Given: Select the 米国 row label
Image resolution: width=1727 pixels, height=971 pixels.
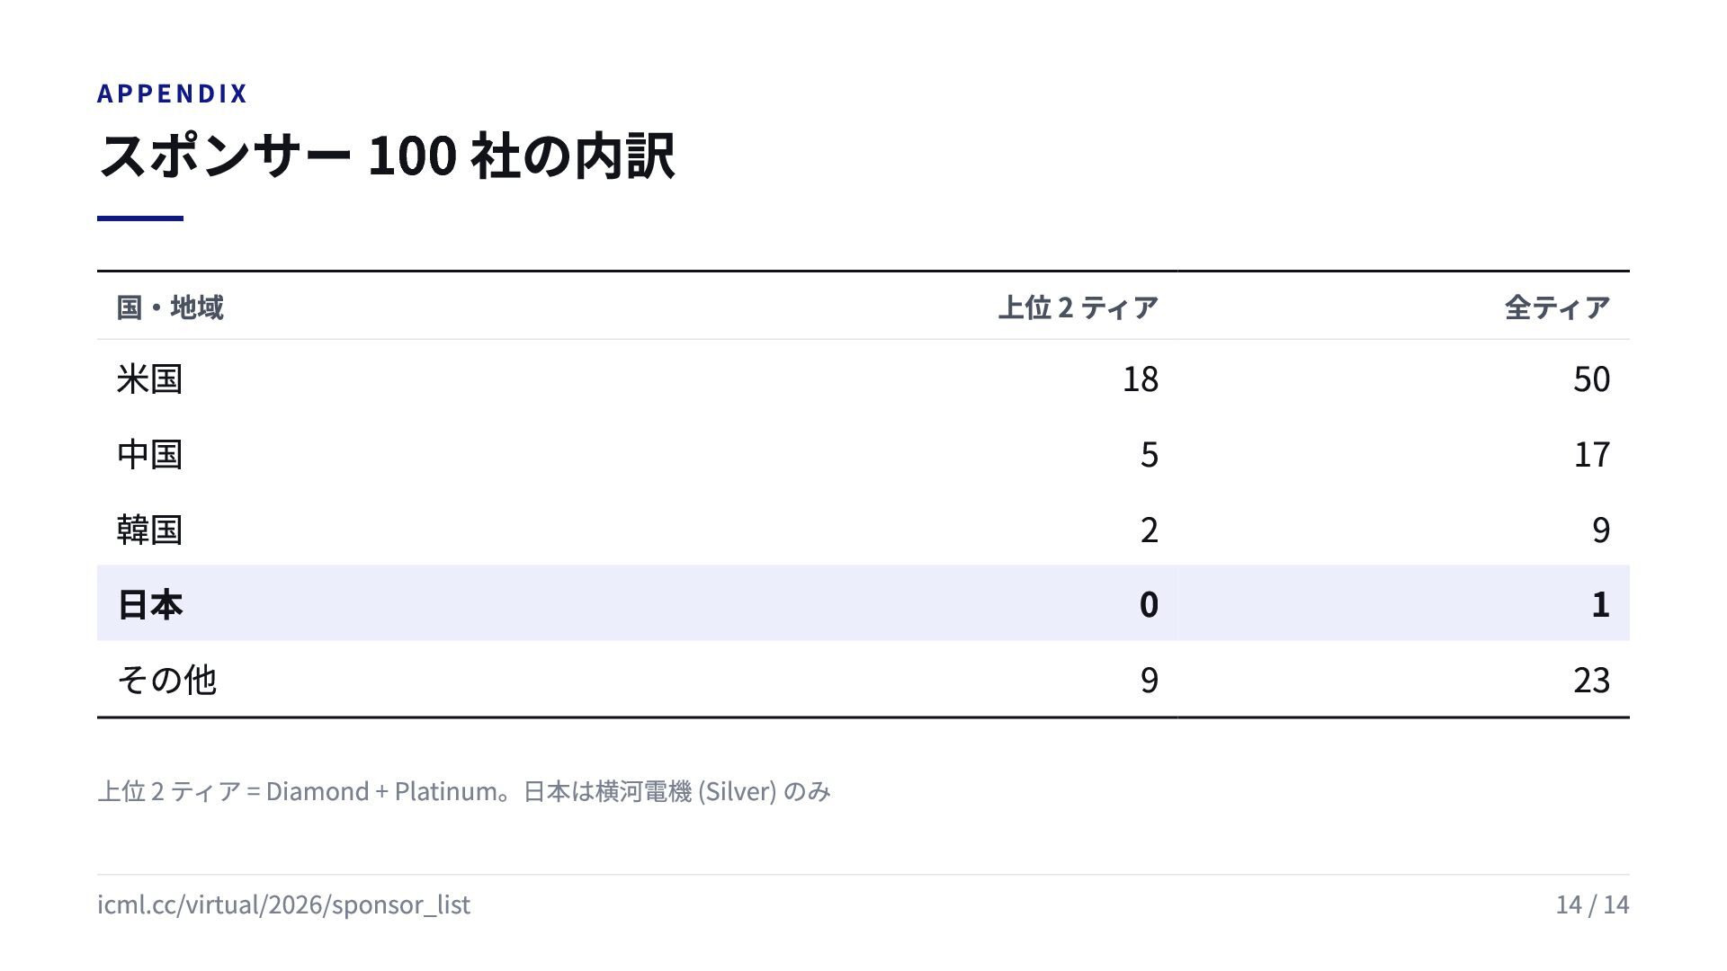Looking at the screenshot, I should pyautogui.click(x=149, y=379).
